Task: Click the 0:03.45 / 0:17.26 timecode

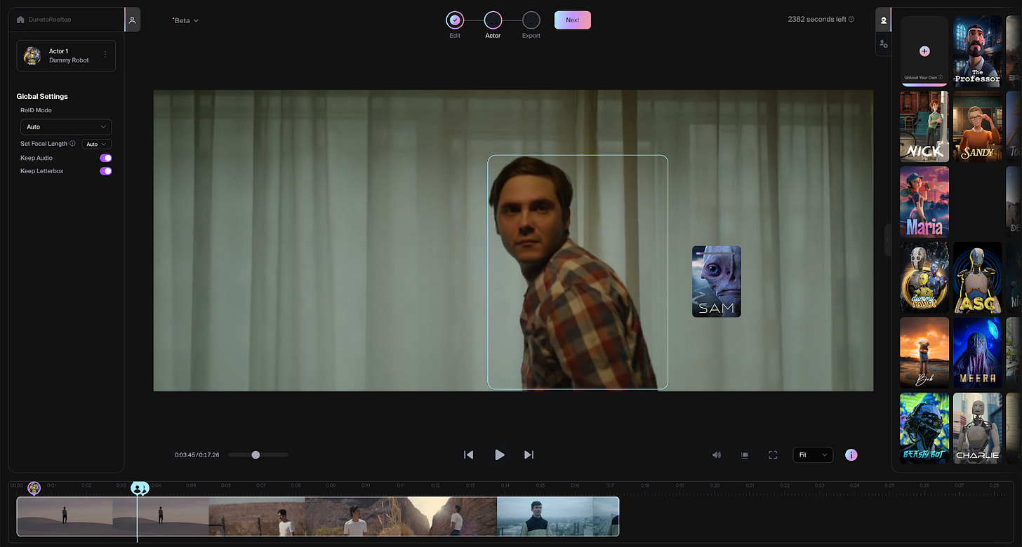Action: coord(197,455)
